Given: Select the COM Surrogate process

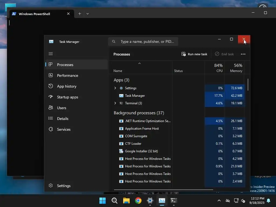Looking at the screenshot, I should point(177,136).
